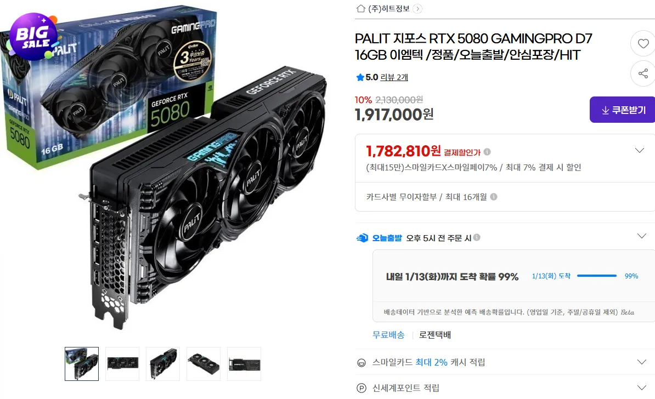This screenshot has height=399, width=655.
Task: Click the 무료배송 shipping link
Action: tap(388, 335)
